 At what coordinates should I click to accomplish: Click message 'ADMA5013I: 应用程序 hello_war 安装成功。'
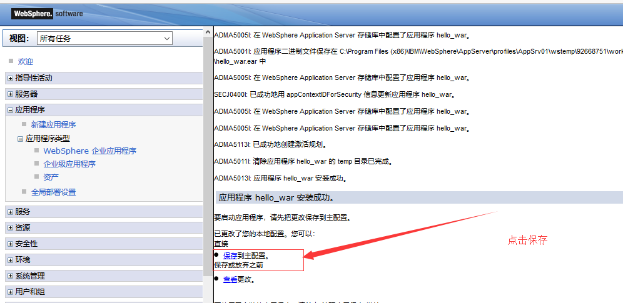(x=281, y=179)
